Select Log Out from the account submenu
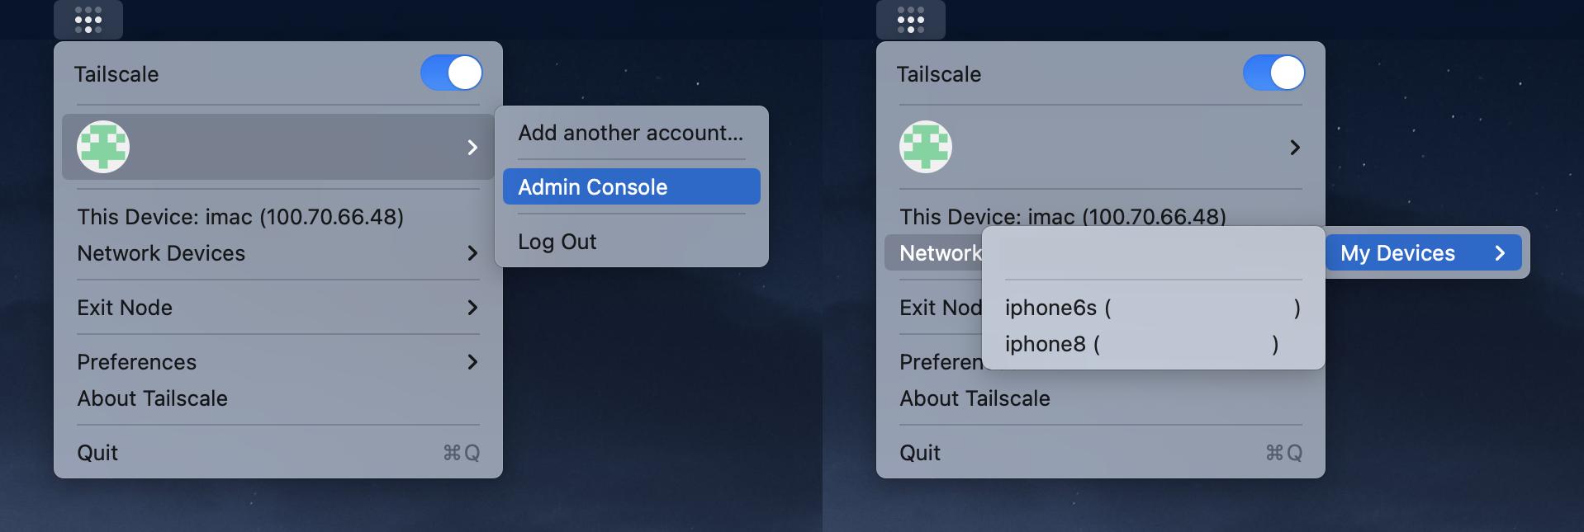Viewport: 1584px width, 532px height. point(557,242)
